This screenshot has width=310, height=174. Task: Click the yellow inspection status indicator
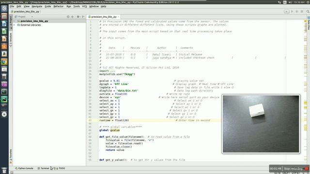[306, 21]
